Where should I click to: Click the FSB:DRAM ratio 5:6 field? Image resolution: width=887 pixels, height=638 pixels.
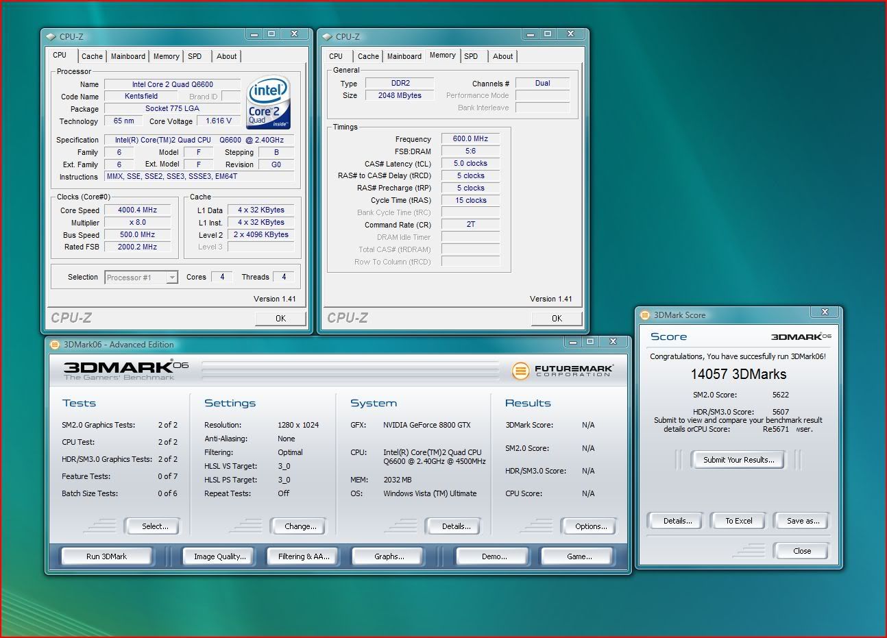pyautogui.click(x=470, y=151)
